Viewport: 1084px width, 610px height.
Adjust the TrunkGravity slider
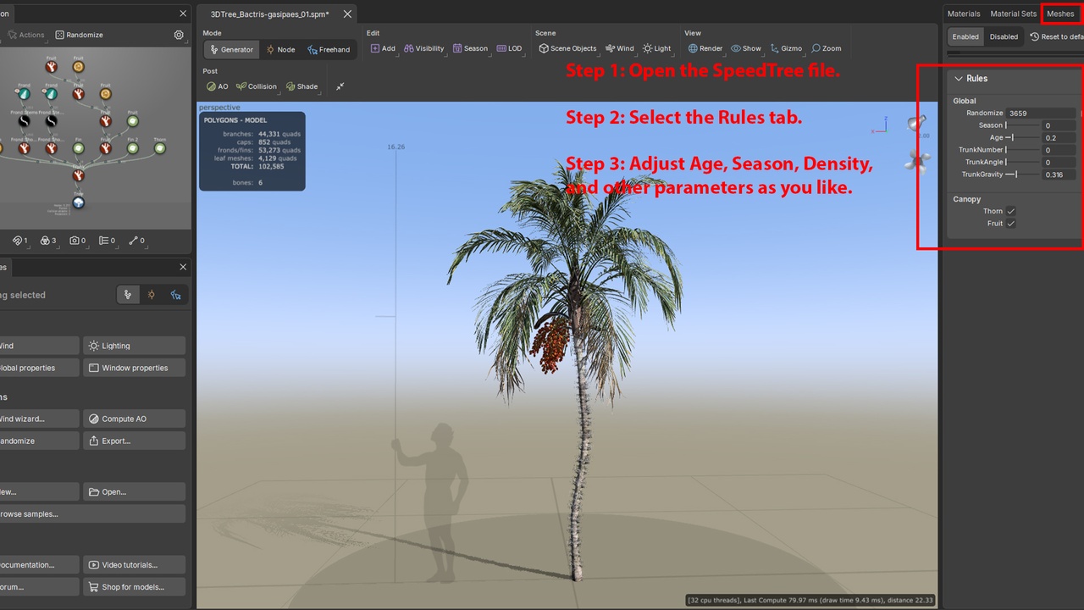point(1023,175)
